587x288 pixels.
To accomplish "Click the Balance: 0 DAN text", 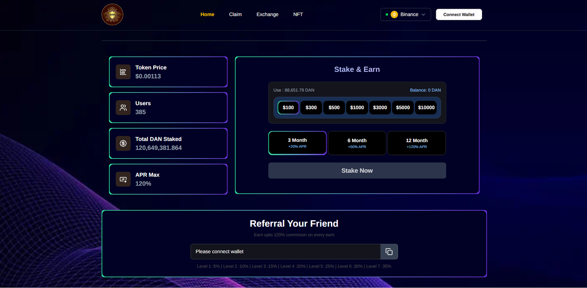I will pyautogui.click(x=425, y=90).
